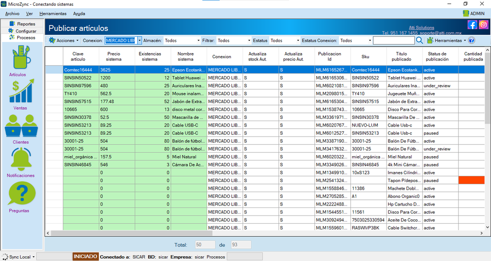The height and width of the screenshot is (261, 491).
Task: Click the blue help icon in toolbar
Action: click(472, 40)
